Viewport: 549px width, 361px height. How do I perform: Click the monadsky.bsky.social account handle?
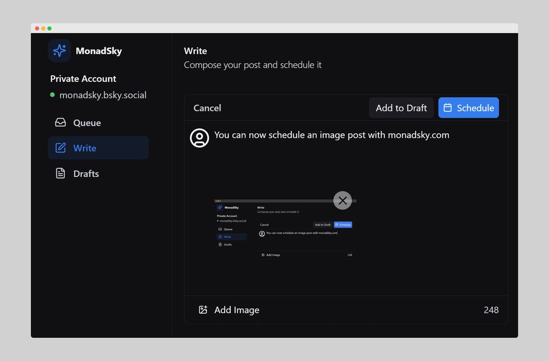[x=103, y=95]
